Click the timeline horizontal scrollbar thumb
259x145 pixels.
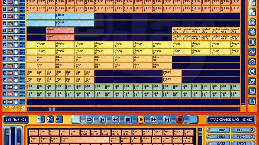pos(52,109)
